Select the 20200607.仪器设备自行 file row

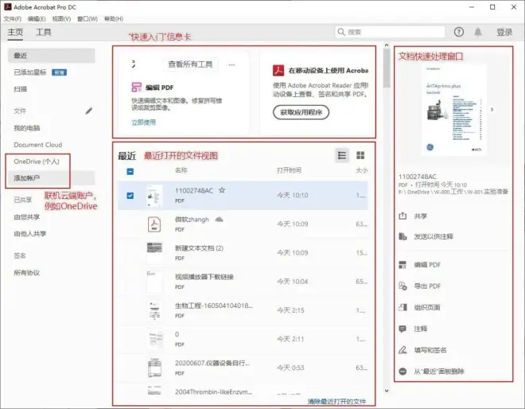tap(243, 368)
